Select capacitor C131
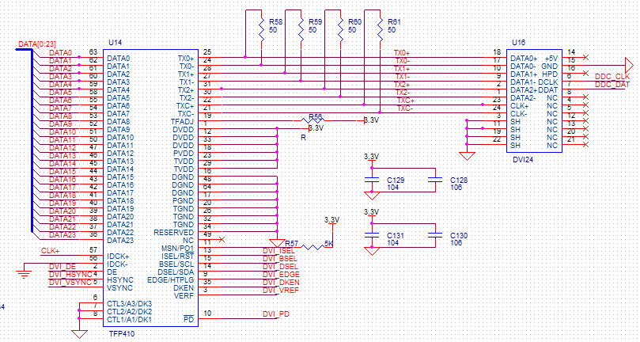Screen dimensions: 640x342 [372, 235]
